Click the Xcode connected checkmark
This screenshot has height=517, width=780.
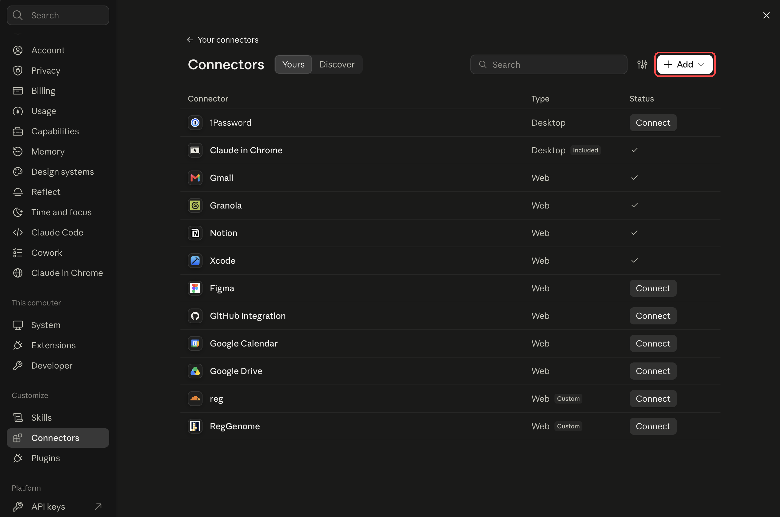[x=634, y=260]
